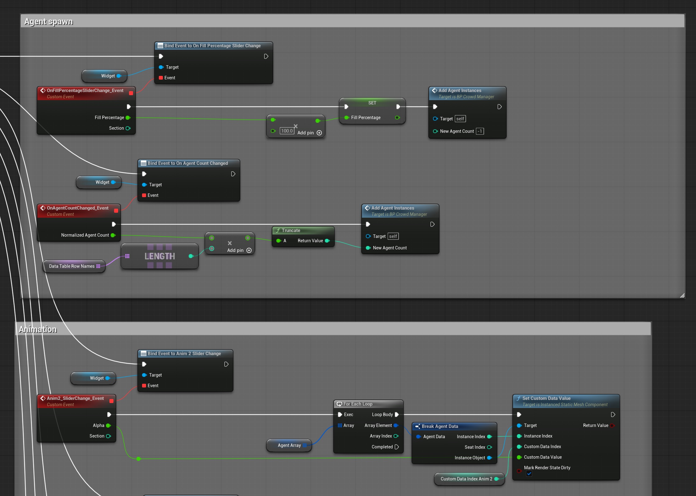Click the Add pin plus icon beside 100.0
Viewport: 696px width, 496px height.
pyautogui.click(x=319, y=133)
